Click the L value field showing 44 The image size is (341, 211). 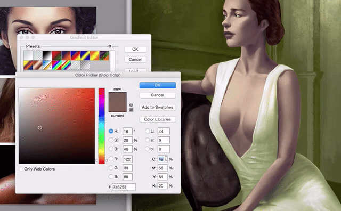[164, 132]
